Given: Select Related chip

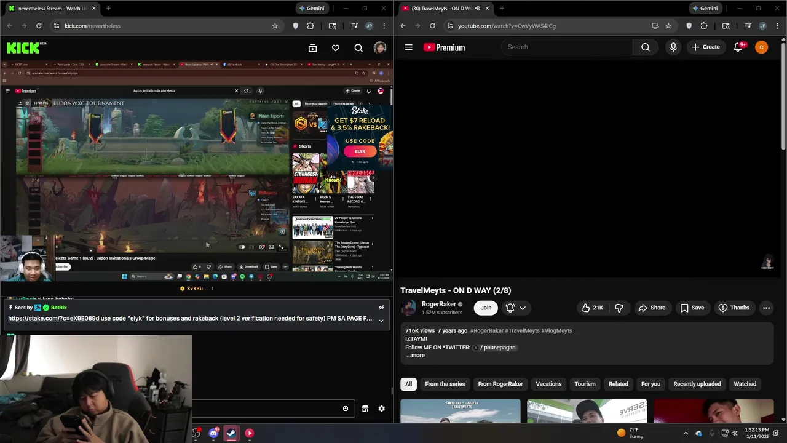Looking at the screenshot, I should [x=618, y=384].
